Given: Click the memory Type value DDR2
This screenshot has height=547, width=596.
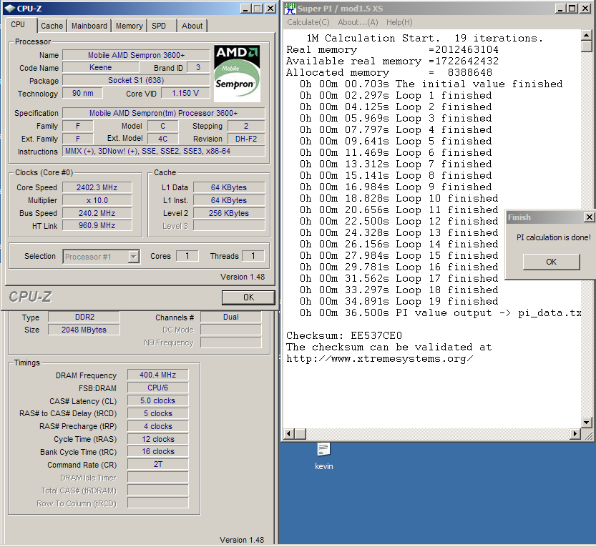Looking at the screenshot, I should coord(84,317).
